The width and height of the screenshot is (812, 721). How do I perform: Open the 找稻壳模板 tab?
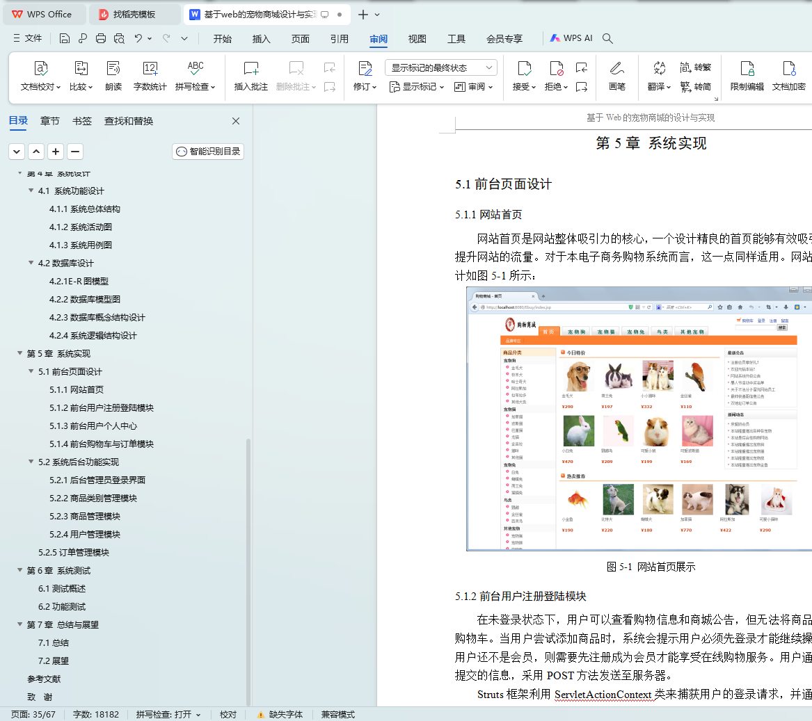point(134,15)
